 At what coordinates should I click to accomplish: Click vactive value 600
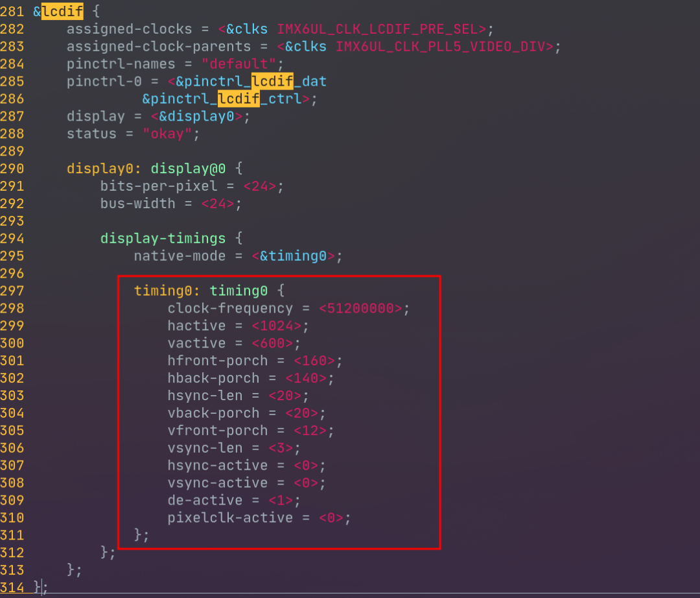pos(272,343)
